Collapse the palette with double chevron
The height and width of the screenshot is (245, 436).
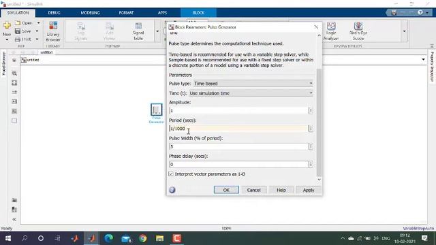(14, 219)
